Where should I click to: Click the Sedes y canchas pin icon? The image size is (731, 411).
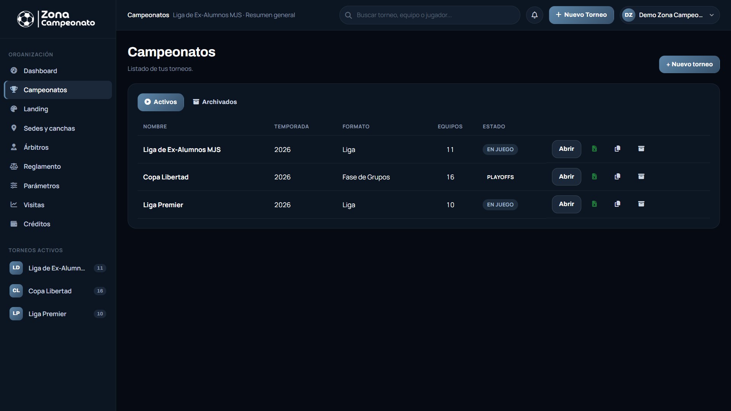(14, 128)
